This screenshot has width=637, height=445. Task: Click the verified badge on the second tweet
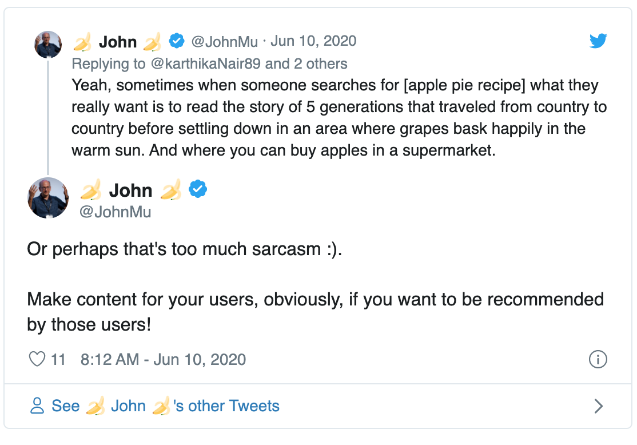point(197,190)
